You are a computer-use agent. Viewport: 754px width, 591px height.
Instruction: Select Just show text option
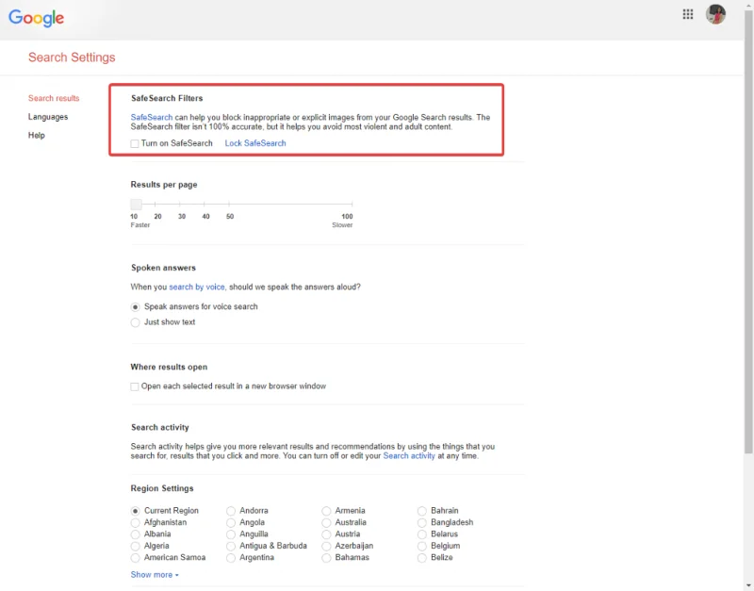(135, 321)
